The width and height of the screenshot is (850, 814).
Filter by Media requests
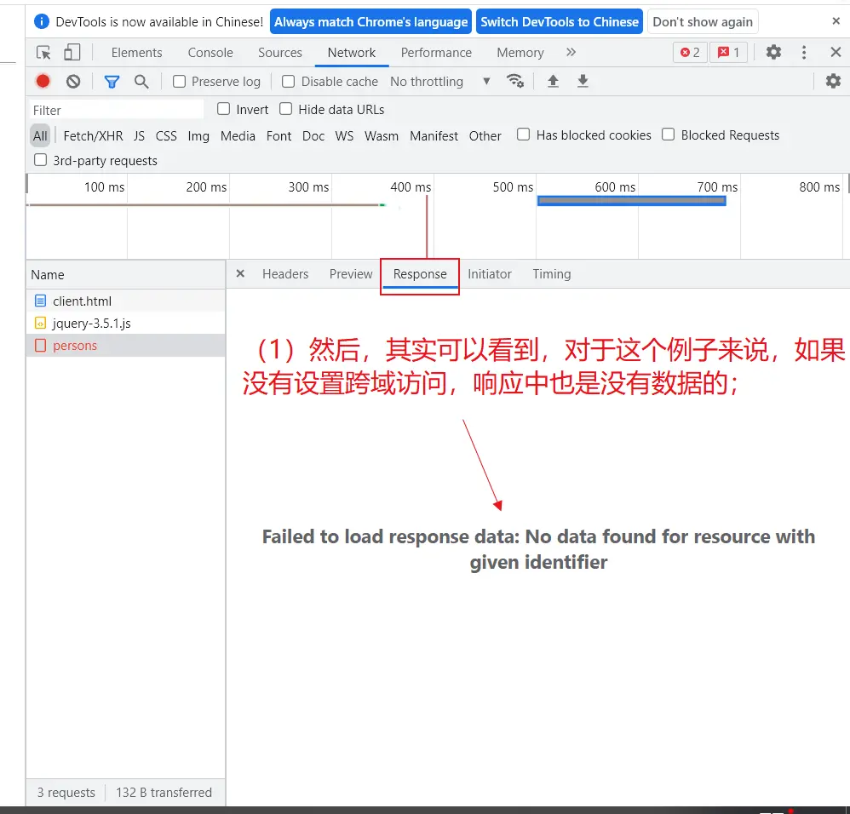point(238,135)
